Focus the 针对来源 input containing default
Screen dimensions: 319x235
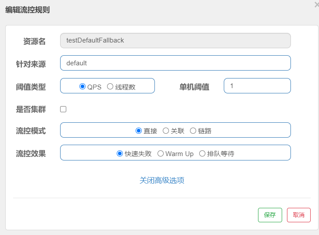coord(176,63)
